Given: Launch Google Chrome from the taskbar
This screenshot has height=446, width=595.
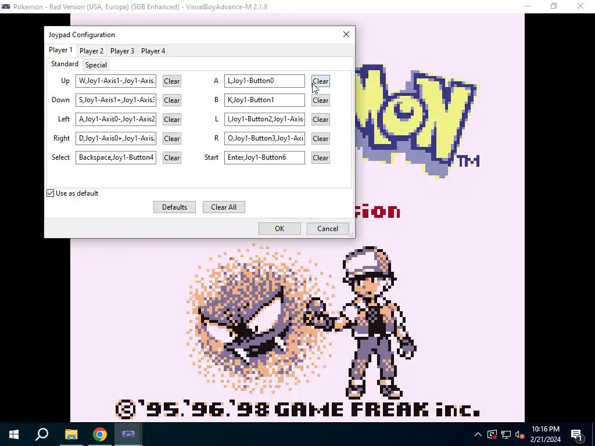Looking at the screenshot, I should coord(100,434).
